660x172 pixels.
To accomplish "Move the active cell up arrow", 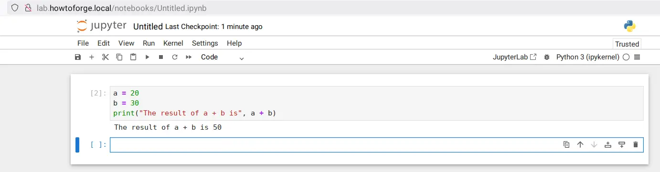I will 580,144.
